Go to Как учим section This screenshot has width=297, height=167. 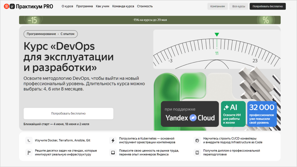tap(103, 6)
